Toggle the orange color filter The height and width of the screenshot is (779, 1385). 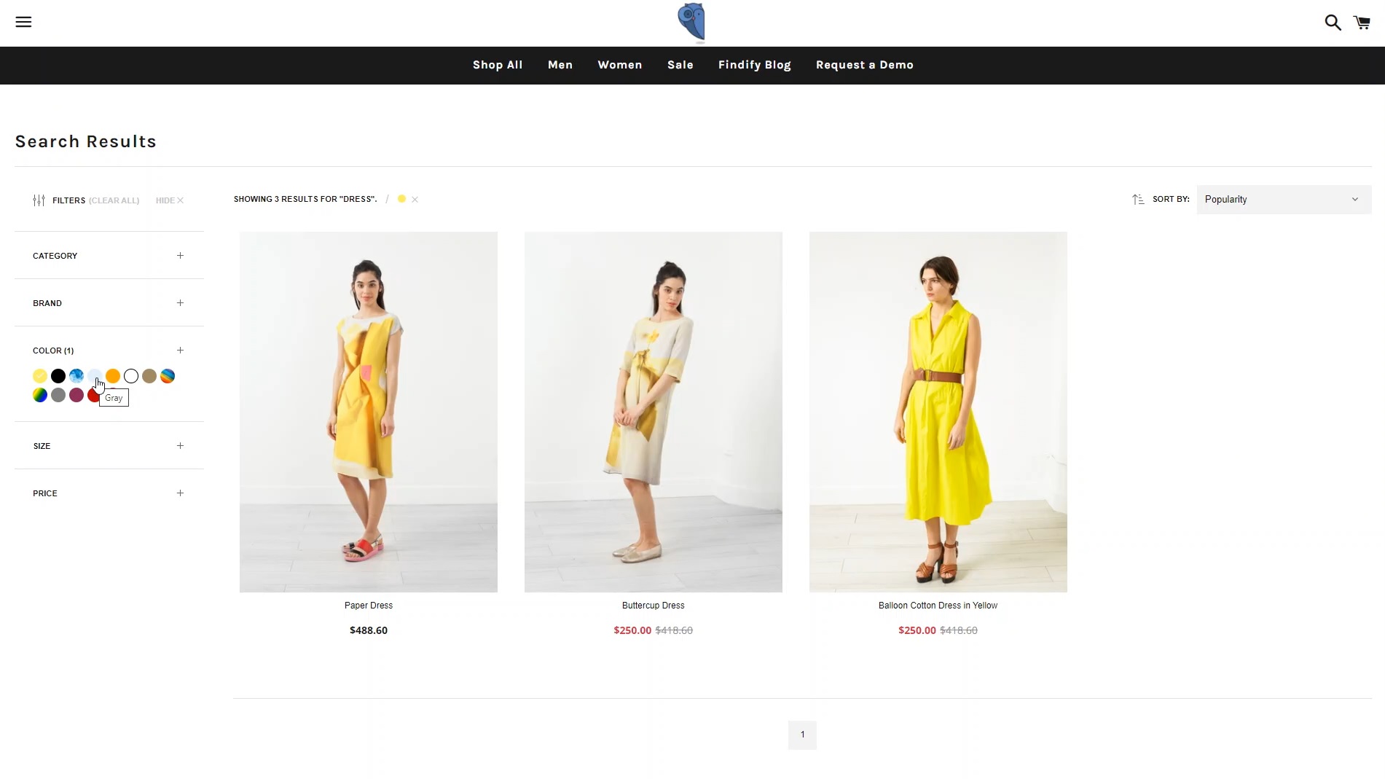(113, 376)
